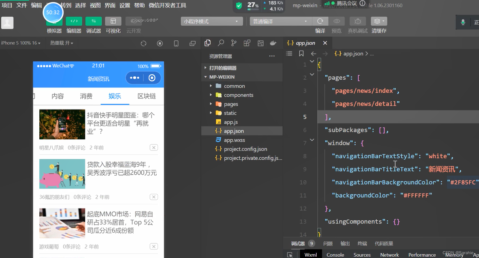Open the iPhone 5 device dropdown
The height and width of the screenshot is (258, 479).
point(21,43)
